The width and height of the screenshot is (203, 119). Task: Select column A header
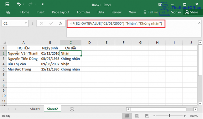[x=24, y=42]
